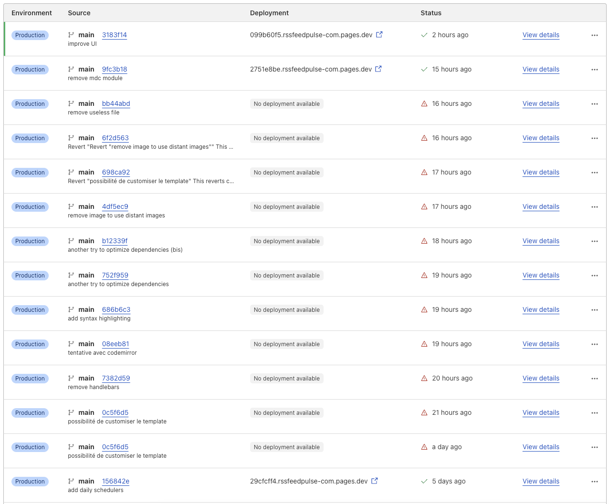Open three-dot menu for 3183f14 deployment
Image resolution: width=609 pixels, height=504 pixels.
click(594, 35)
